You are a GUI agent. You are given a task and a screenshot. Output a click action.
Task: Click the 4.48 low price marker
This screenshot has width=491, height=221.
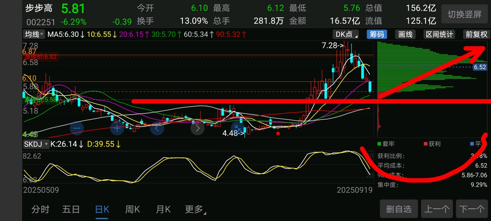(x=233, y=133)
